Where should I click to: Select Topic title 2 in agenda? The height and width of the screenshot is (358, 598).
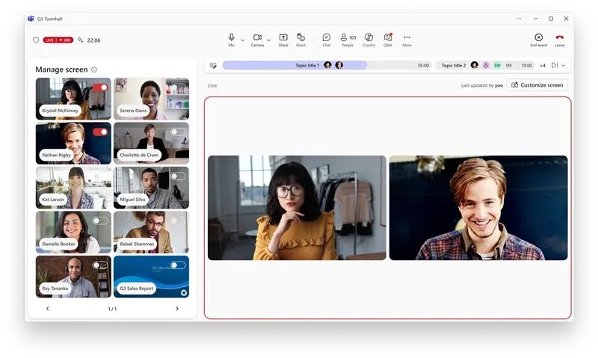[454, 66]
